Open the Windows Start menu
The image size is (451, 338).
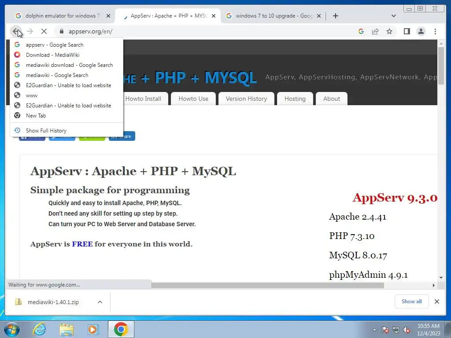click(x=12, y=329)
